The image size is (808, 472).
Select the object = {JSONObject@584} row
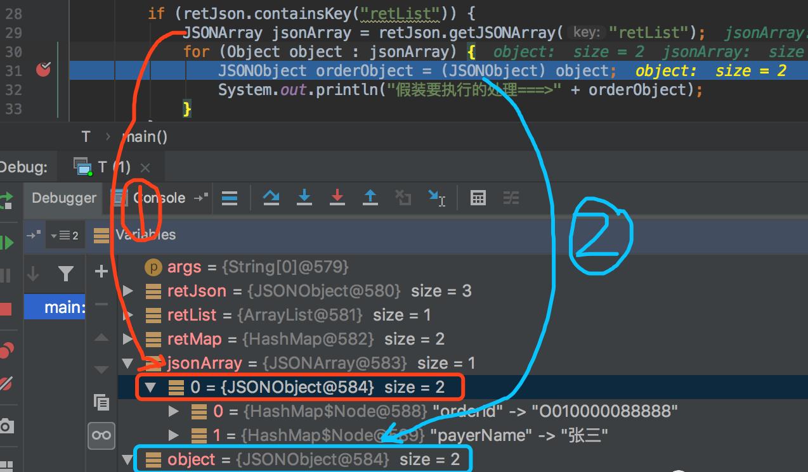pos(462,459)
